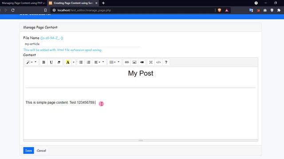Image resolution: width=284 pixels, height=159 pixels.
Task: Click the Content label
Action: [x=30, y=55]
